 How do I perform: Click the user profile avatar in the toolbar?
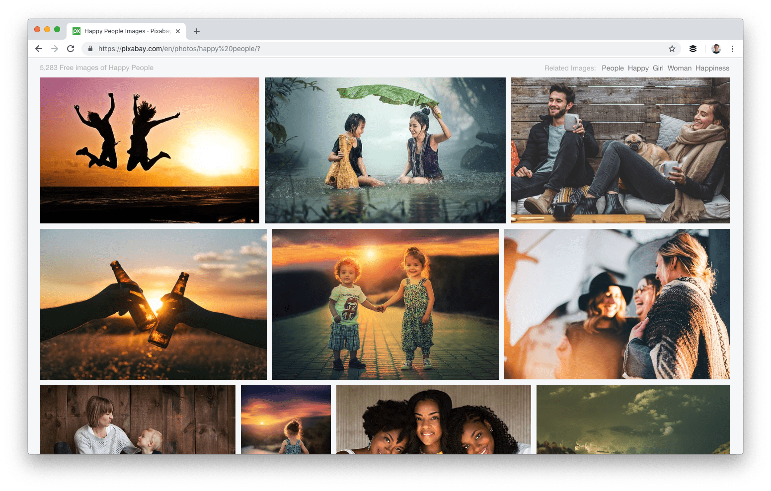(x=716, y=49)
